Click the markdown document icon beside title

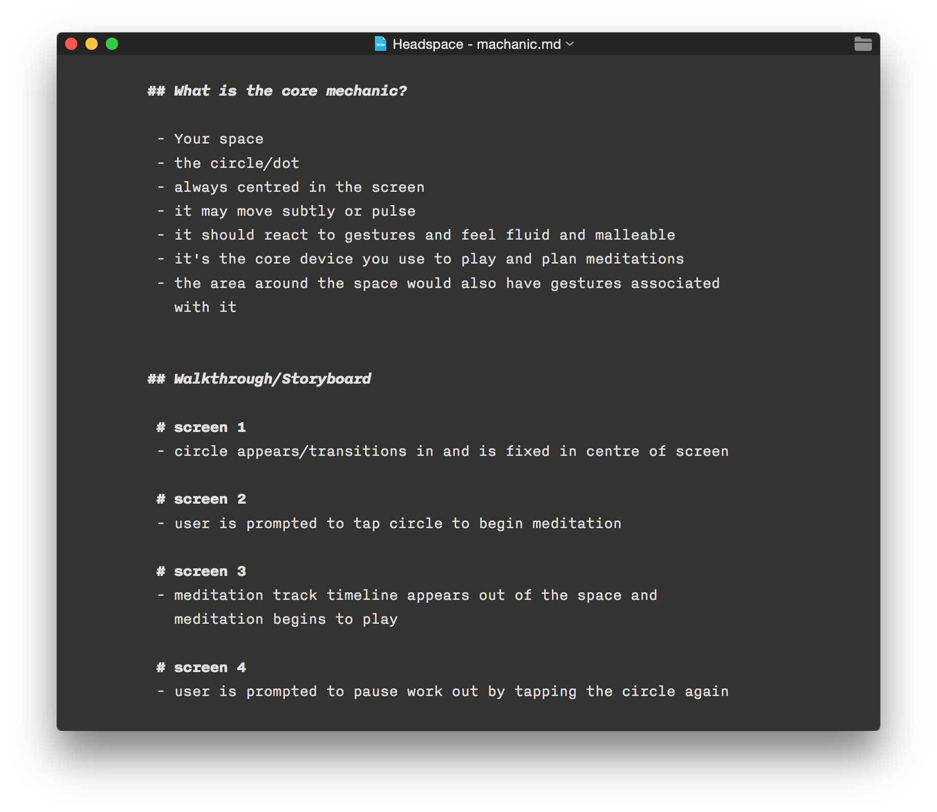pyautogui.click(x=380, y=44)
